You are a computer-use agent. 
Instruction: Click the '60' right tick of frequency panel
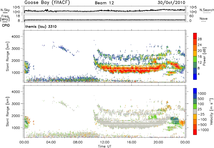click(x=191, y=16)
